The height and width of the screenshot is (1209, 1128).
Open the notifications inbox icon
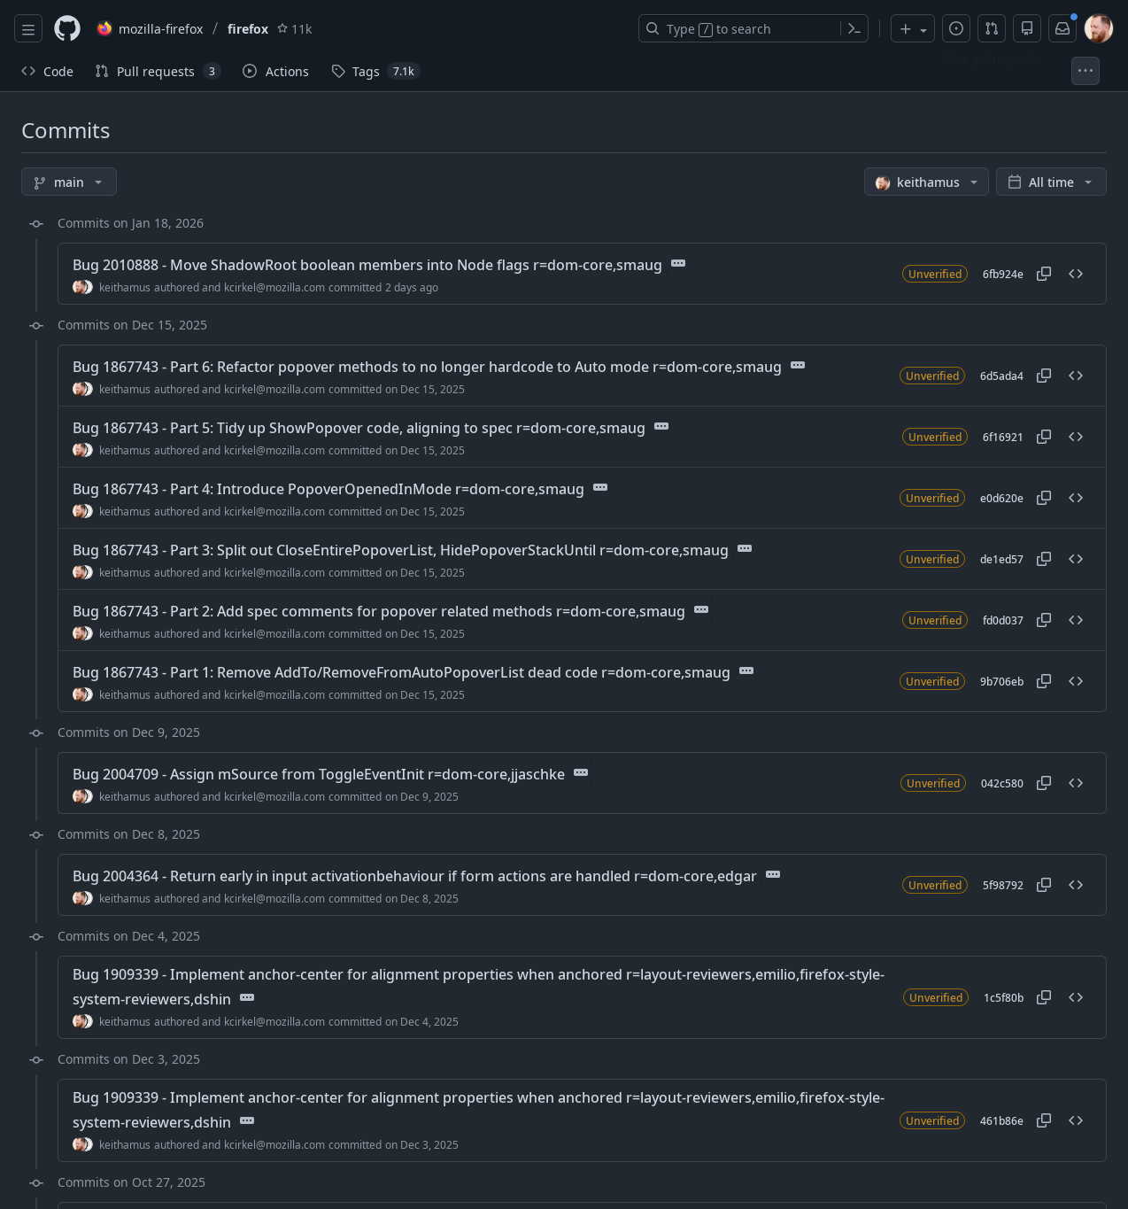click(x=1062, y=29)
